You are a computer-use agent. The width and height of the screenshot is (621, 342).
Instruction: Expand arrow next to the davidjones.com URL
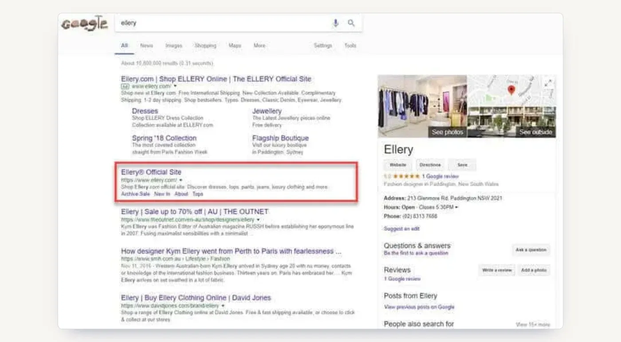pyautogui.click(x=223, y=306)
